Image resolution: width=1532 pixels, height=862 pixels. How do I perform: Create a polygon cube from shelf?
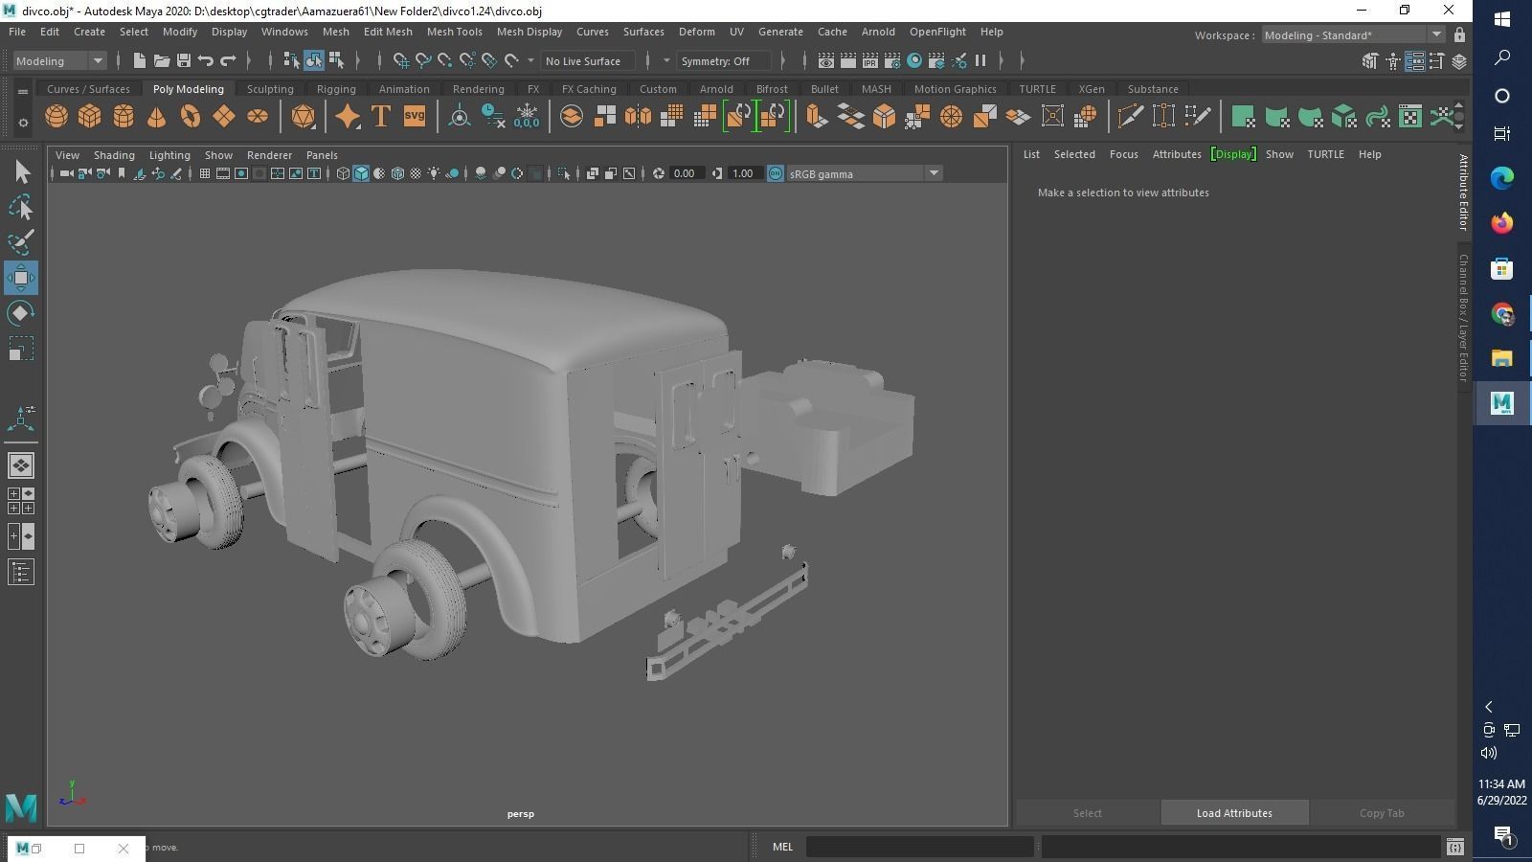click(90, 117)
